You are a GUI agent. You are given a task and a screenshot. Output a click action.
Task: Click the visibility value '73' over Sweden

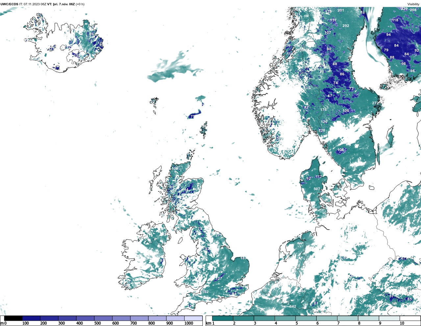click(x=351, y=89)
